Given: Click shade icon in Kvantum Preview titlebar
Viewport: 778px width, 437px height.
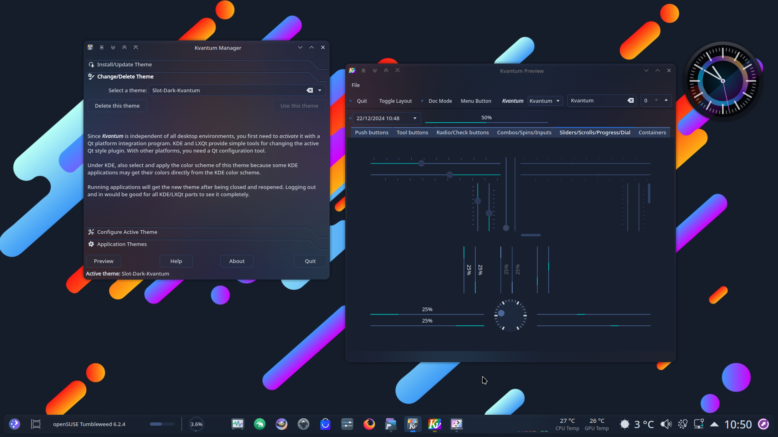Looking at the screenshot, I should (398, 70).
